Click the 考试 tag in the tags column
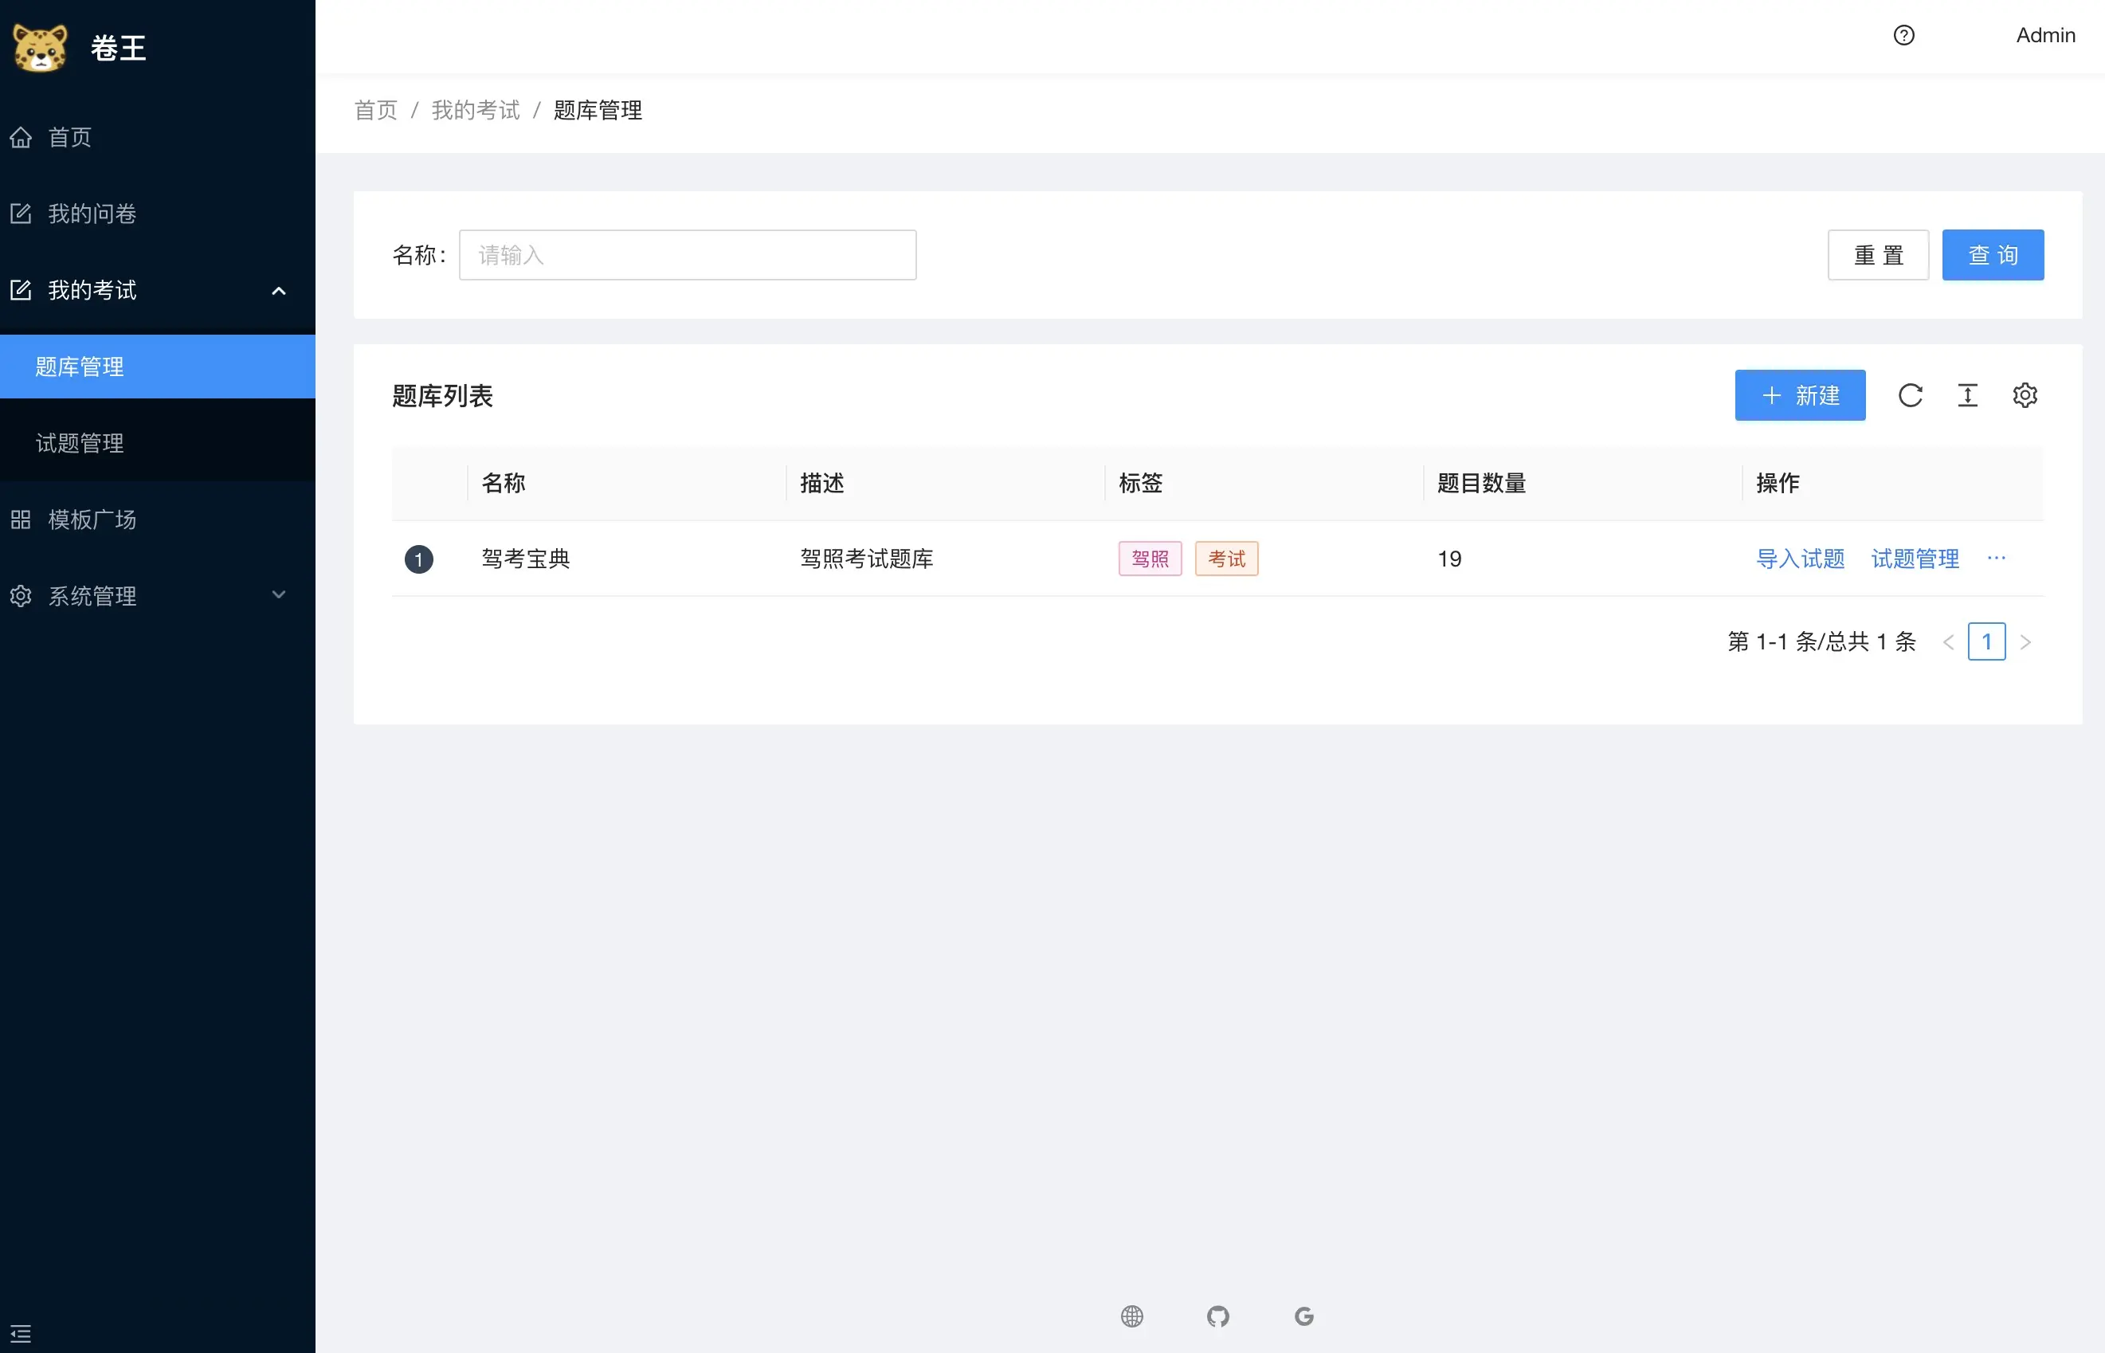 pyautogui.click(x=1226, y=558)
